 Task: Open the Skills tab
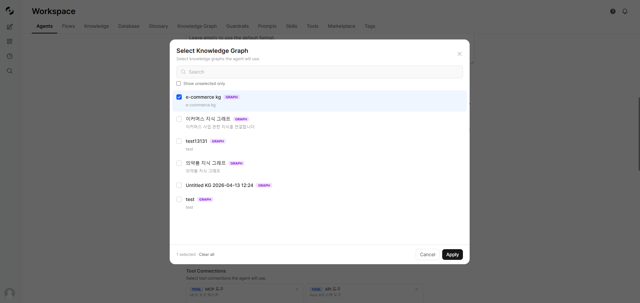tap(292, 26)
